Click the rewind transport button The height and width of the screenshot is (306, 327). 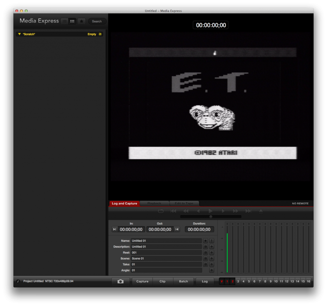186,211
